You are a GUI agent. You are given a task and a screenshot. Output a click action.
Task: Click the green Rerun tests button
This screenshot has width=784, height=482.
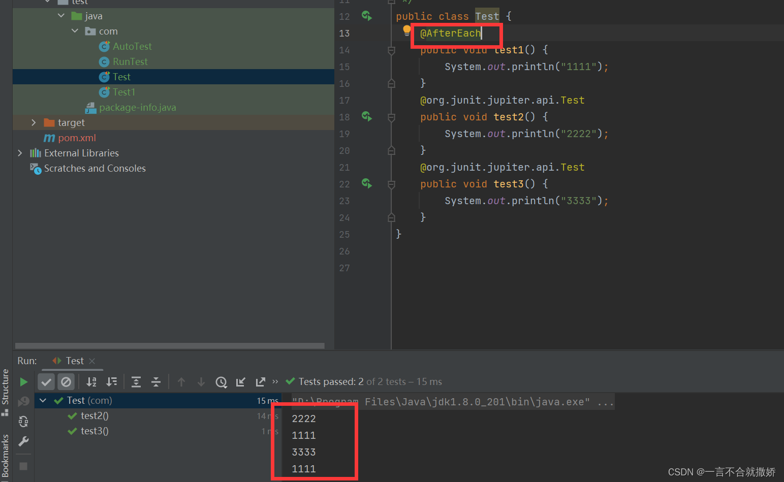tap(23, 381)
